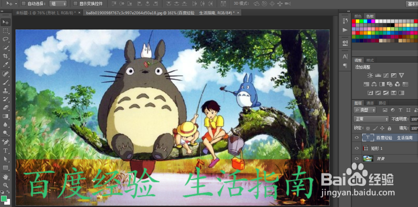
Task: Select the Horizontal Type tool
Action: (x=5, y=151)
